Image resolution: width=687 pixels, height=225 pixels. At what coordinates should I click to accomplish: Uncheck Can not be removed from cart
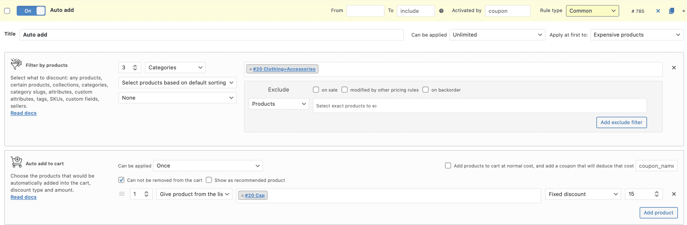(121, 180)
